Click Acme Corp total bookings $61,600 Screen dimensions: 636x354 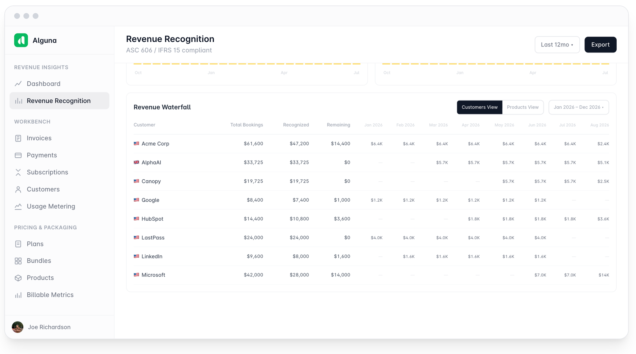tap(253, 143)
